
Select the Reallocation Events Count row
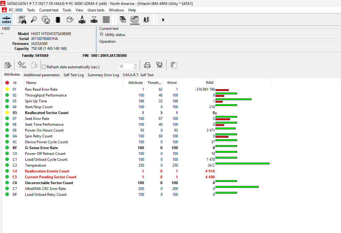point(136,171)
